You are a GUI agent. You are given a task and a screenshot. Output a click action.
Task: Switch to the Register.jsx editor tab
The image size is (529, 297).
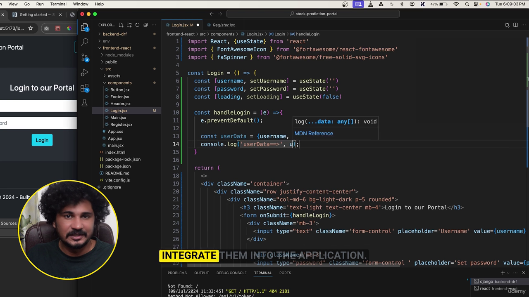pos(223,25)
